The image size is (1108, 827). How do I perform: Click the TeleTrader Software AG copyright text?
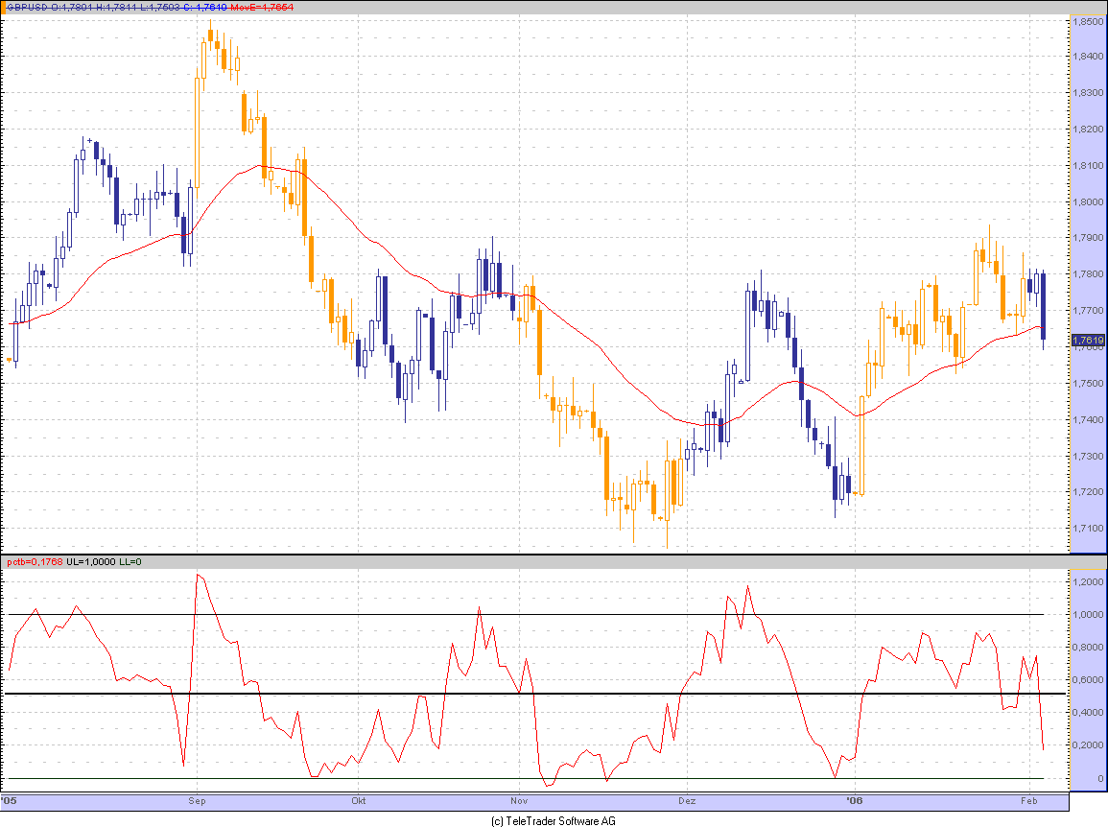(x=553, y=820)
